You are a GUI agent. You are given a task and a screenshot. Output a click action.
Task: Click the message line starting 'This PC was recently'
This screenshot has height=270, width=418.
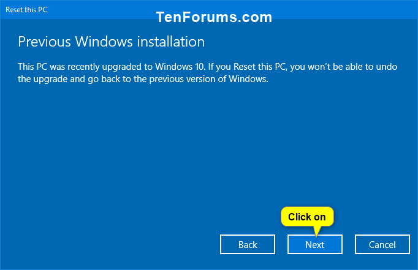207,67
